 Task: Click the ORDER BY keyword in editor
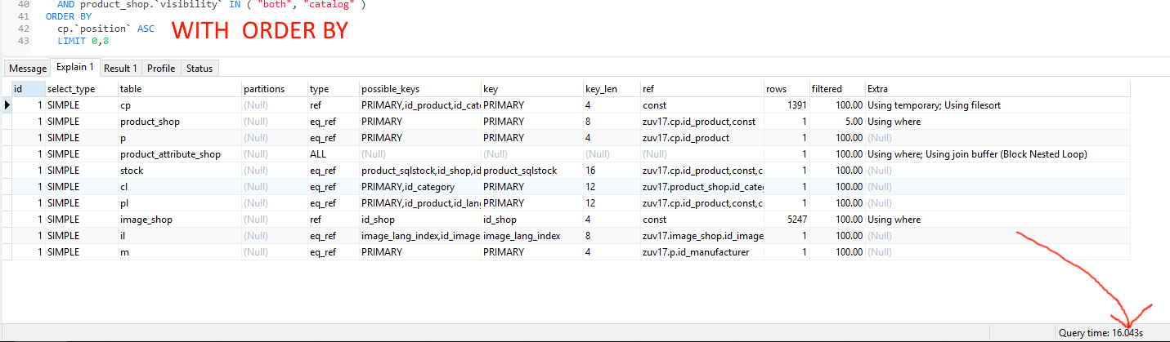69,16
